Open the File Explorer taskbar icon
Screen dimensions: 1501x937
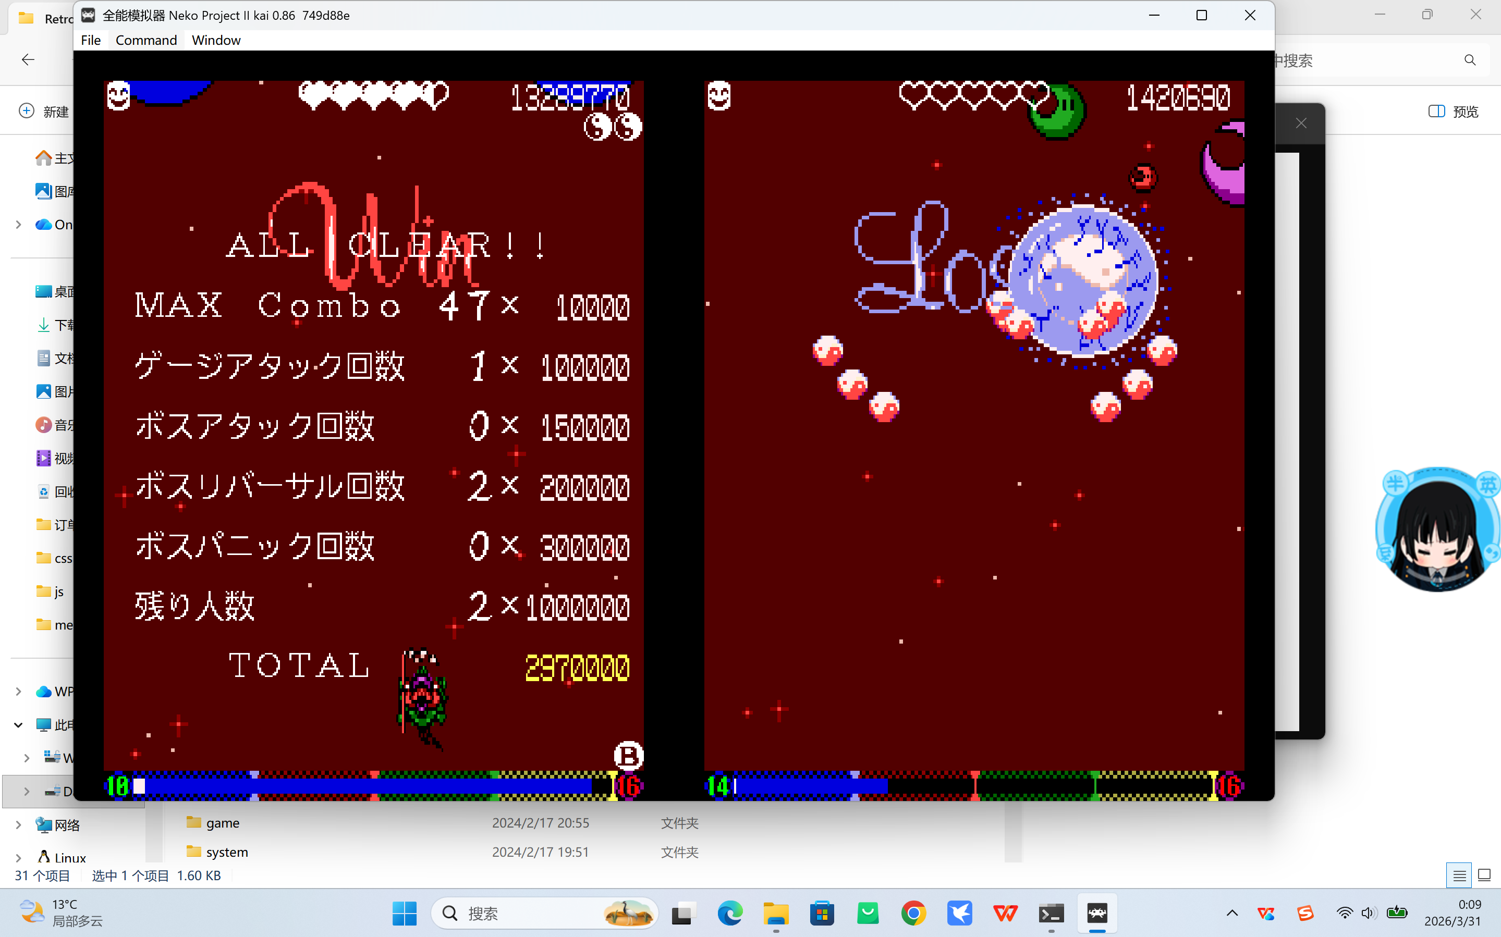click(x=776, y=914)
